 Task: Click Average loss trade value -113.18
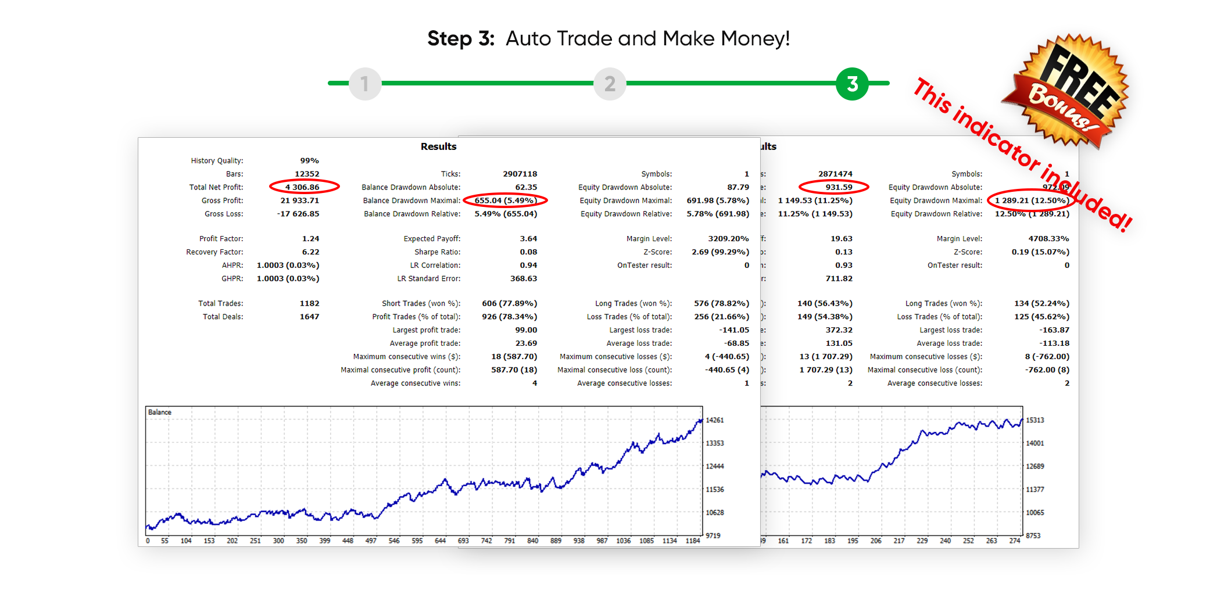pyautogui.click(x=1055, y=343)
